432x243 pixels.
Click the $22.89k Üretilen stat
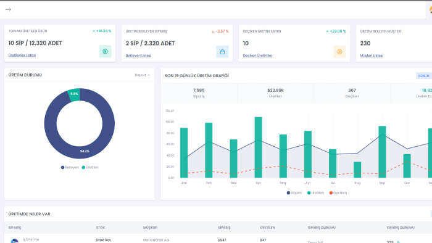tap(275, 93)
